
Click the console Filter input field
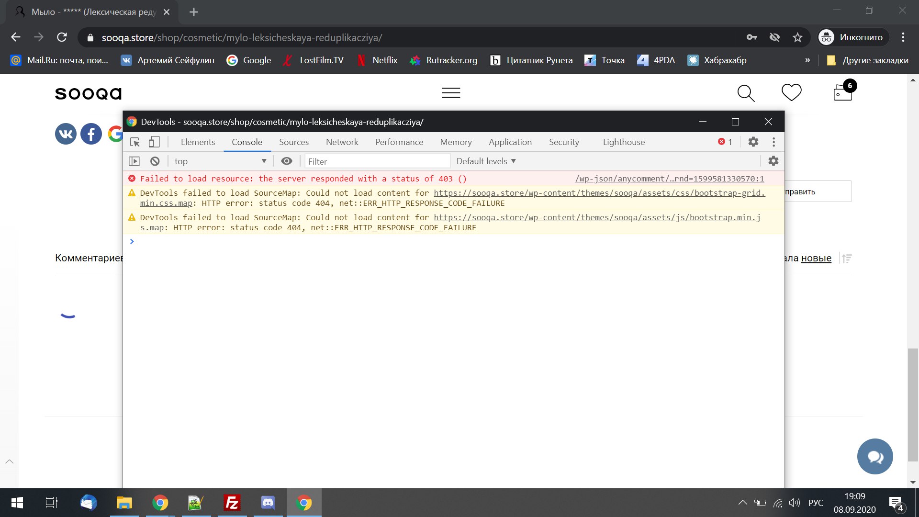coord(377,161)
